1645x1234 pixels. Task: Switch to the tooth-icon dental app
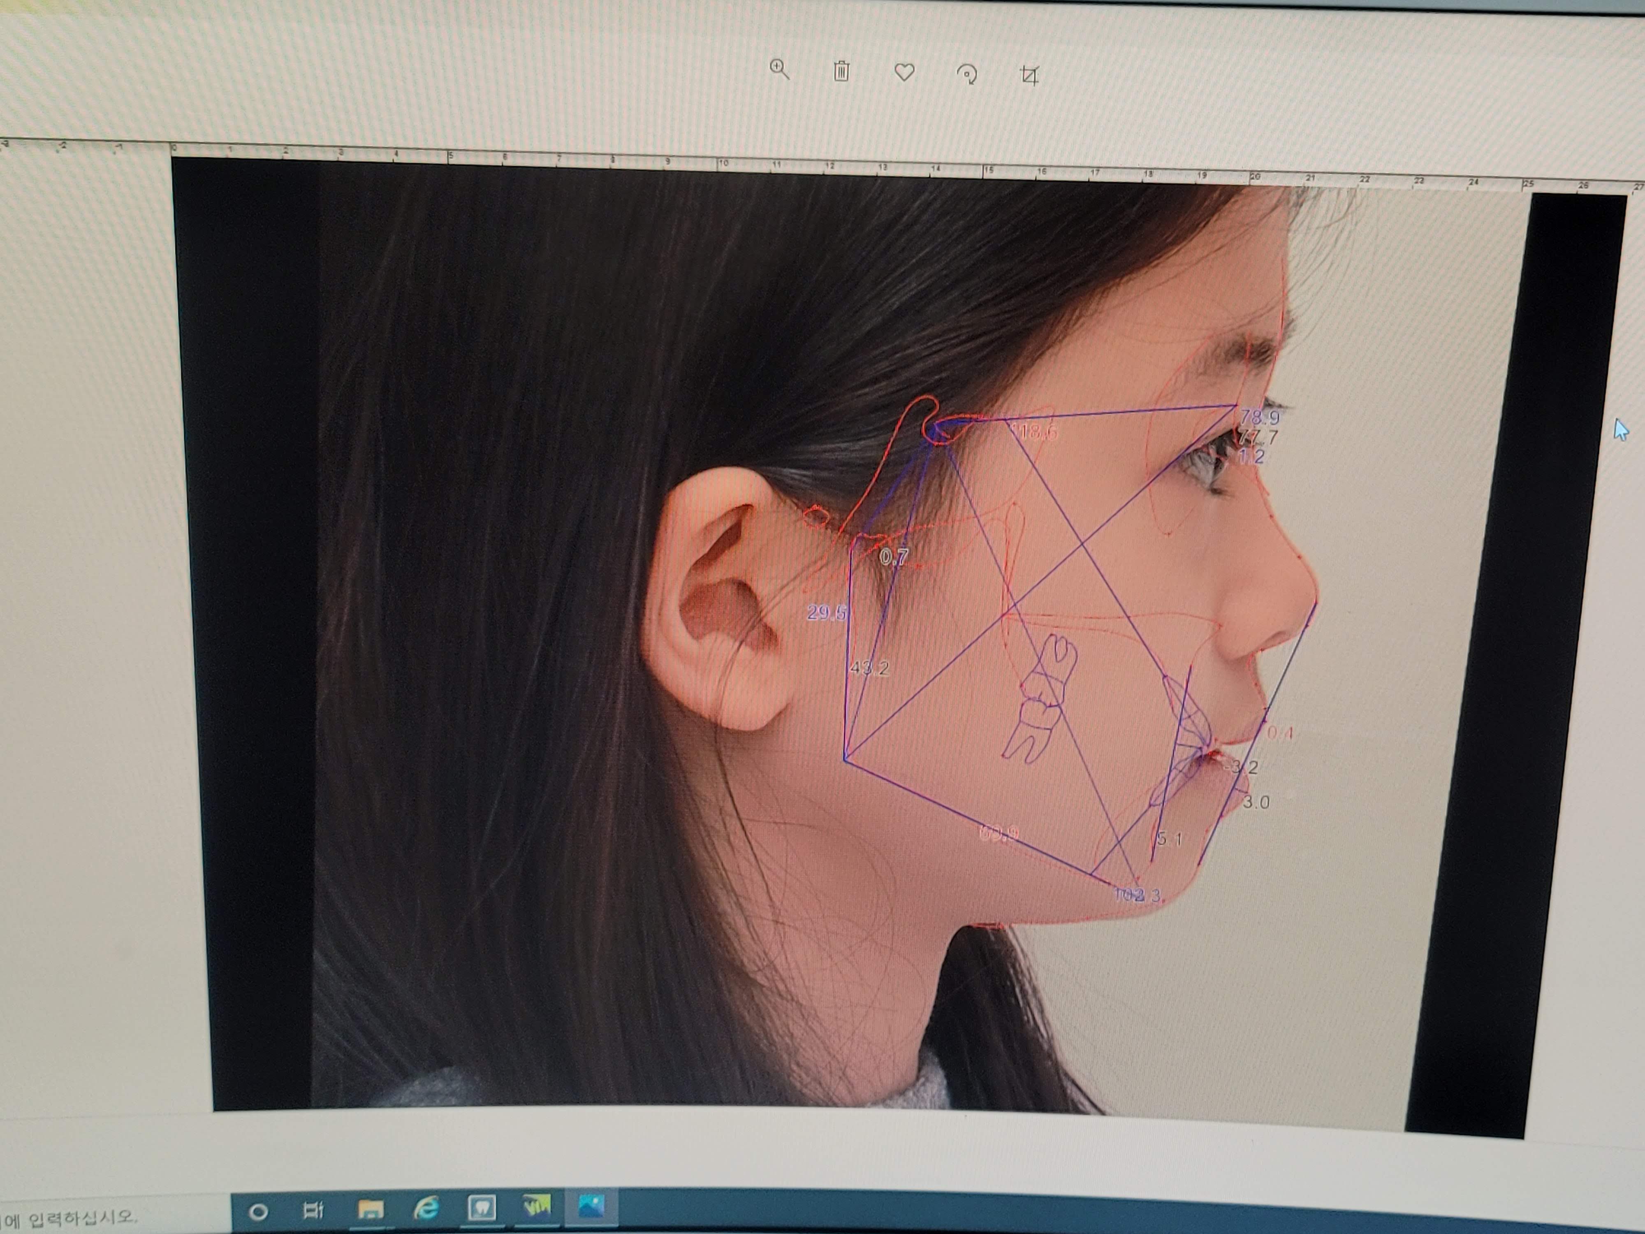click(482, 1207)
